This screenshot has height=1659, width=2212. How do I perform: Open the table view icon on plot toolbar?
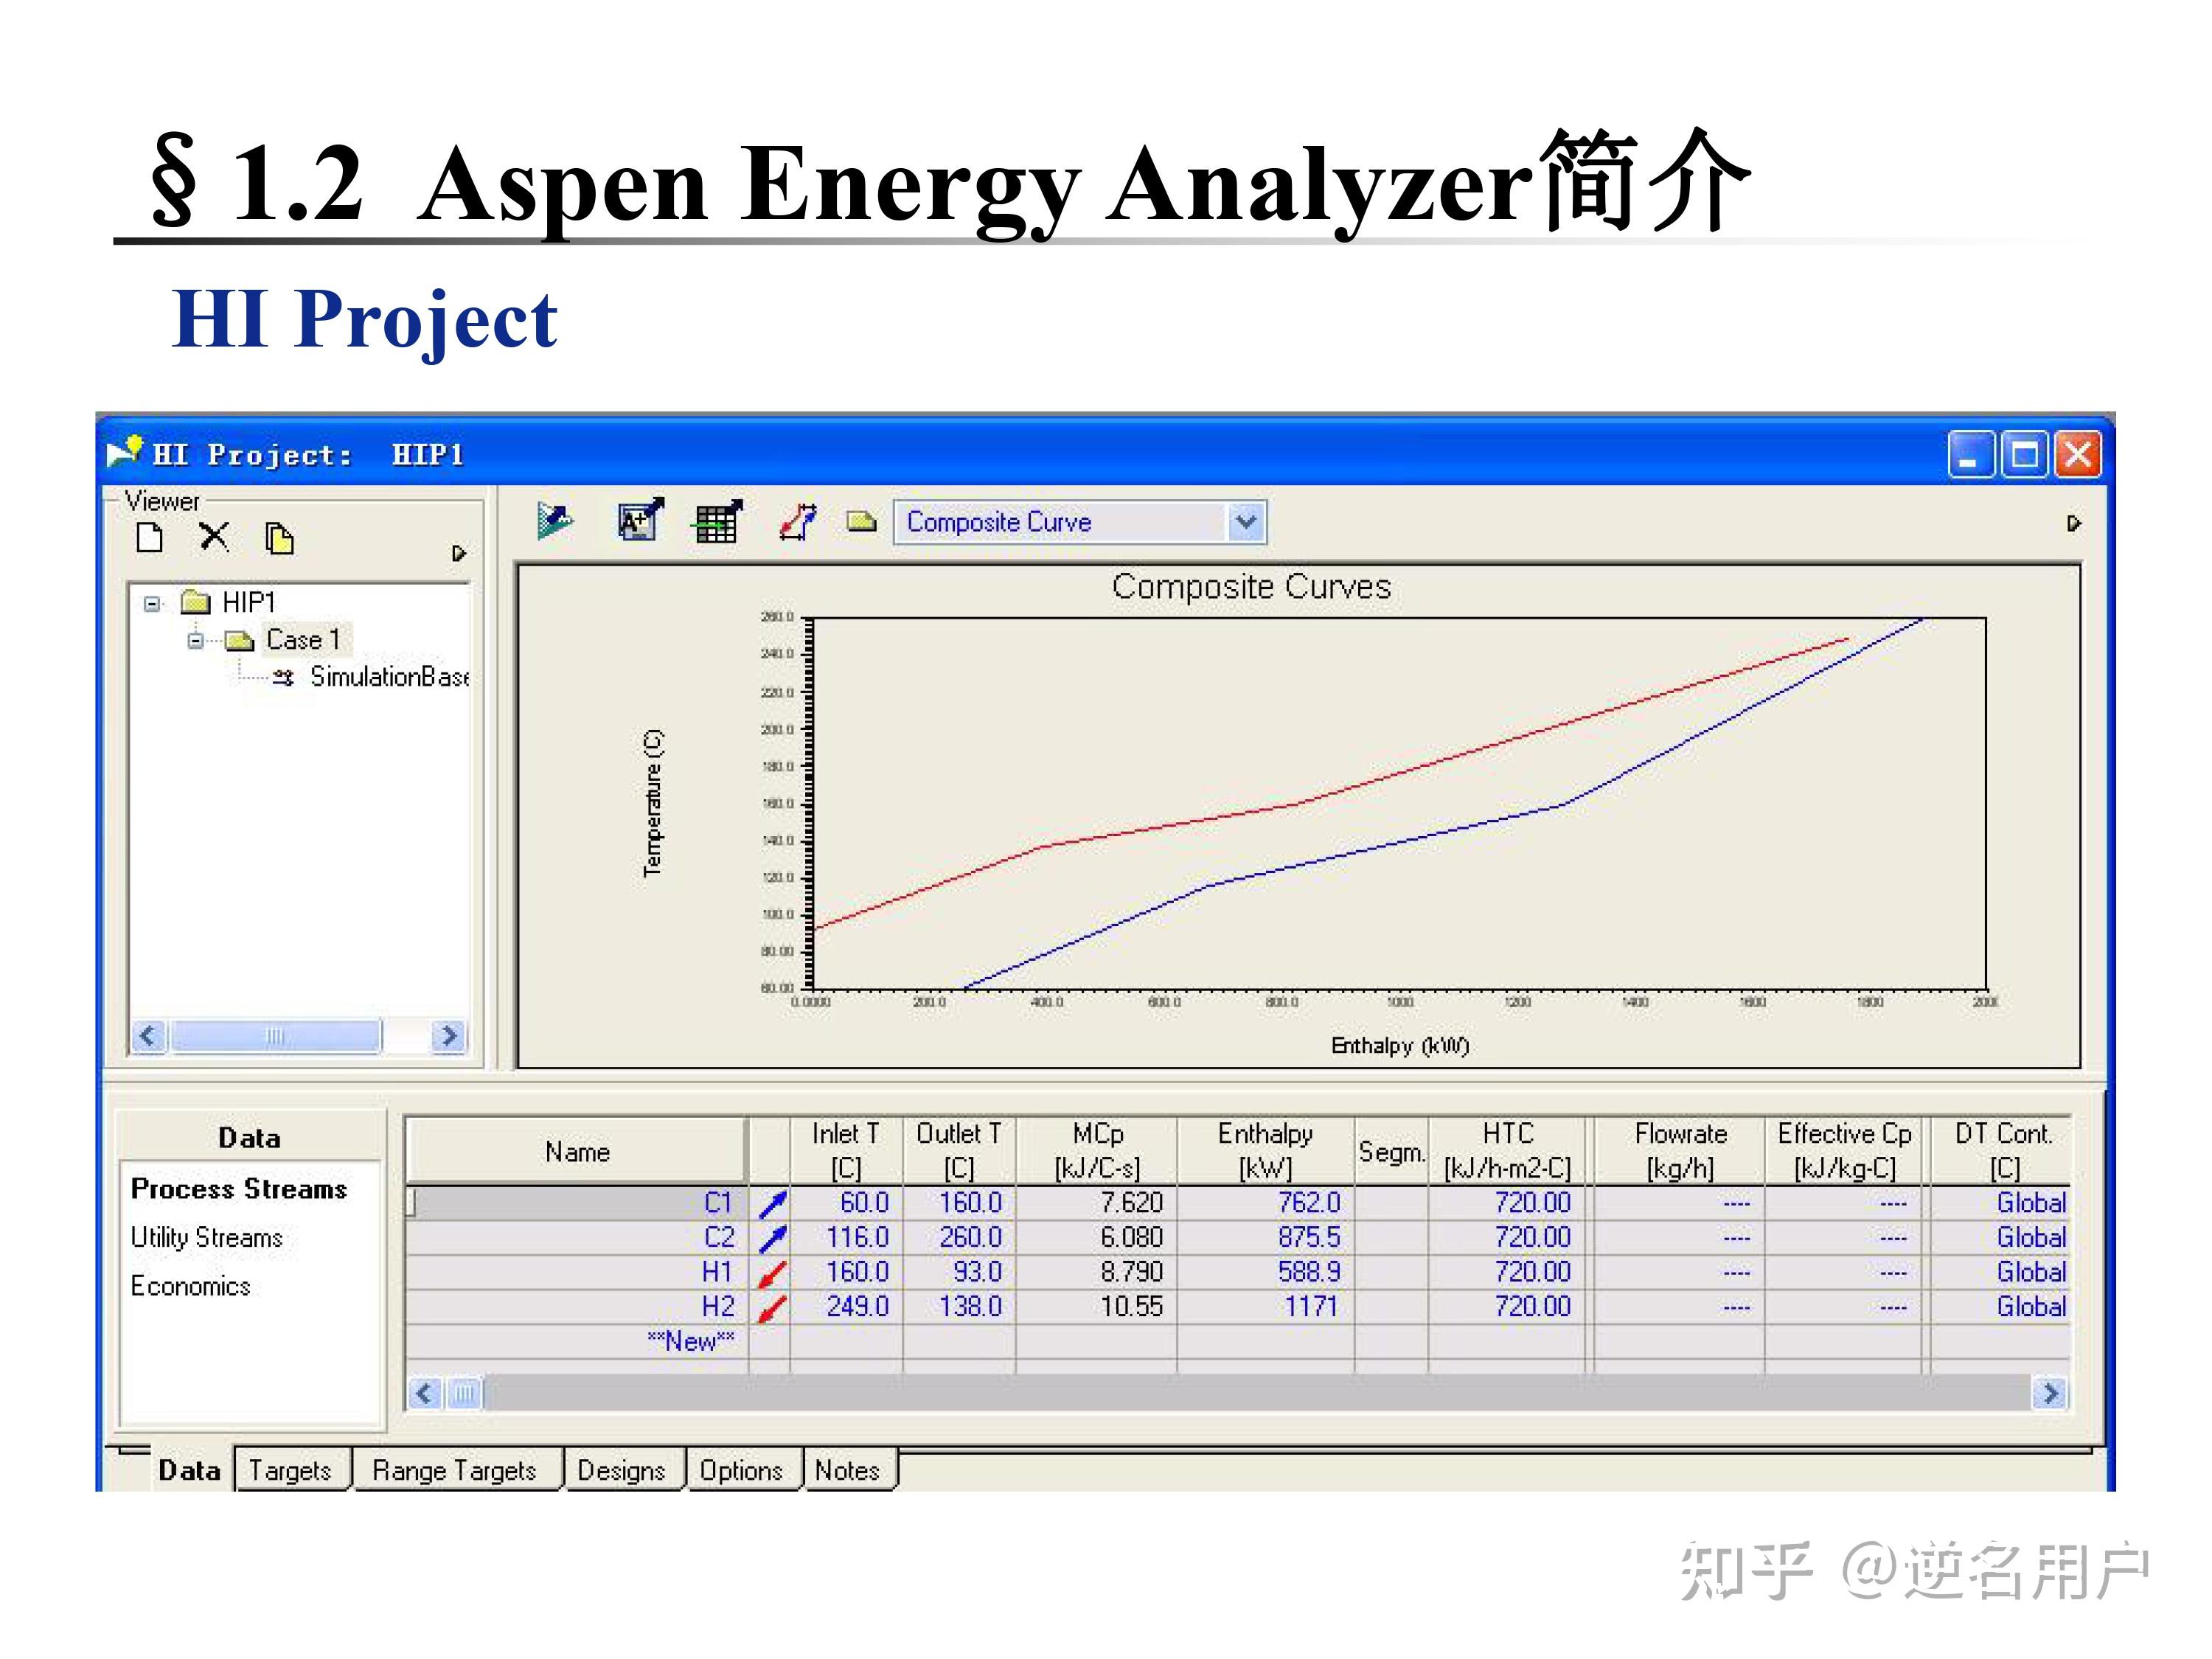tap(718, 521)
